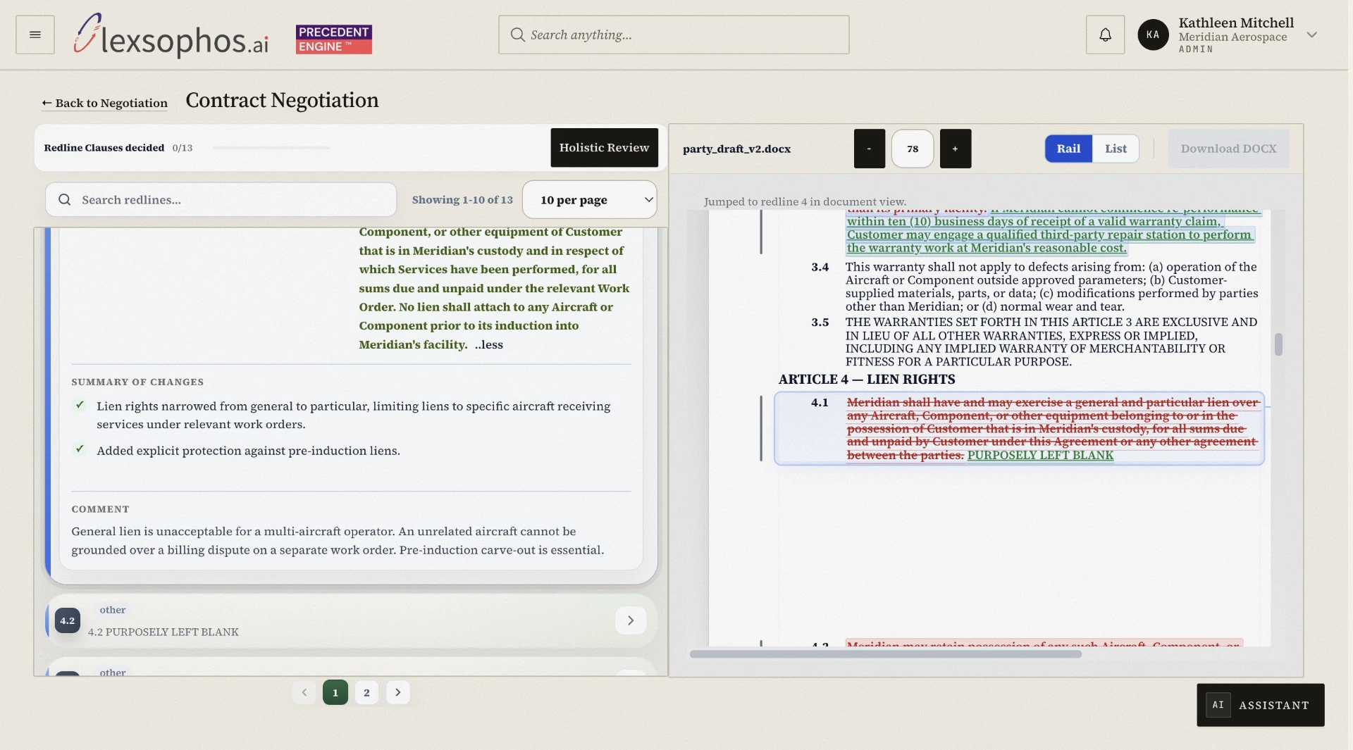The height and width of the screenshot is (750, 1353).
Task: Click the party_draft_v2.docx file name
Action: 736,149
